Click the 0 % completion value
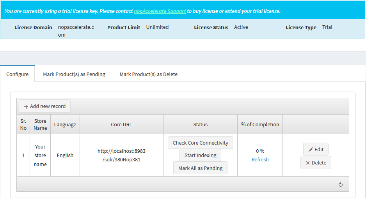Image resolution: width=366 pixels, height=198 pixels. 260,151
